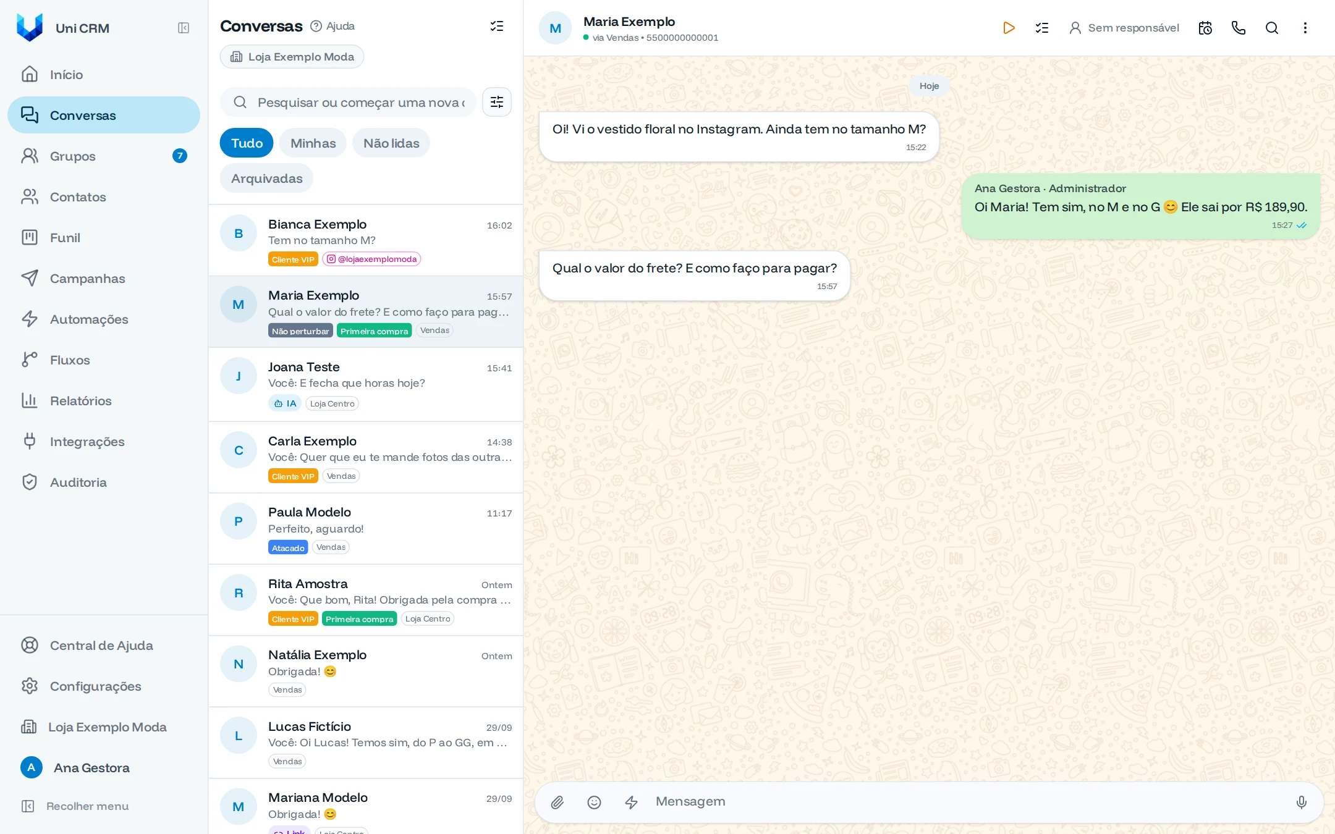The height and width of the screenshot is (834, 1335).
Task: Open Automações in sidebar
Action: click(104, 319)
